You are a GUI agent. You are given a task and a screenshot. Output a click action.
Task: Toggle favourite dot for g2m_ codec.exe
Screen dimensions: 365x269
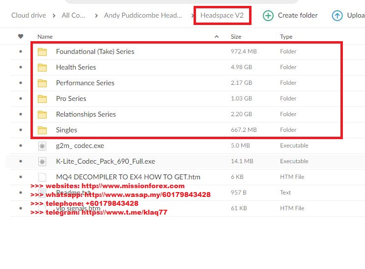coord(21,146)
